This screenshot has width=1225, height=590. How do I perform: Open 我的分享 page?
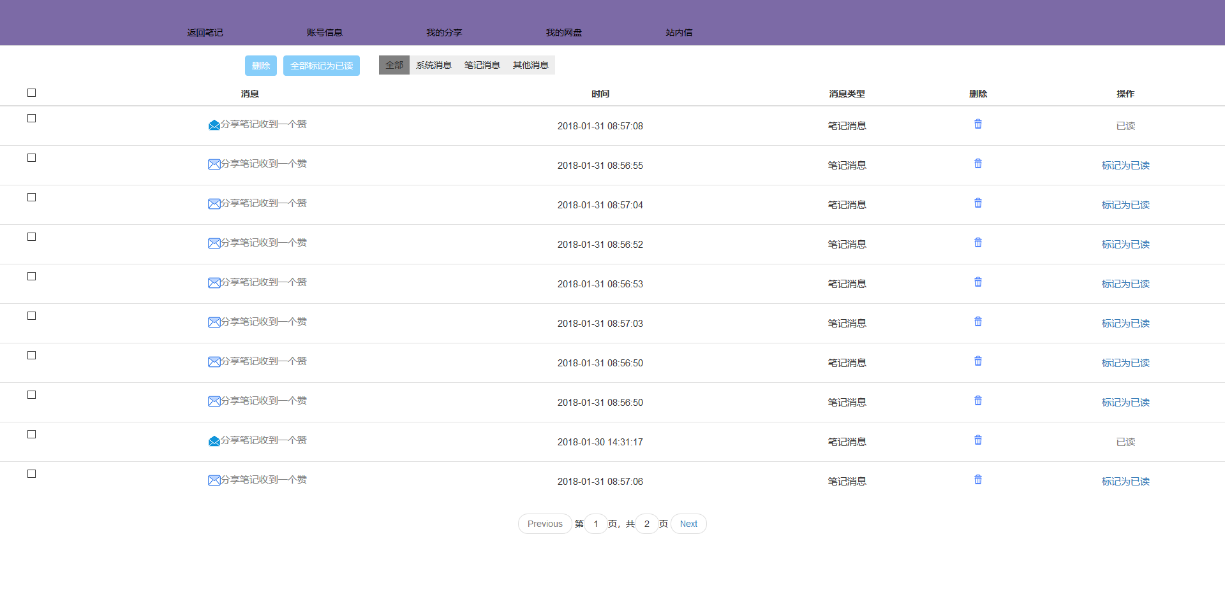coord(444,32)
